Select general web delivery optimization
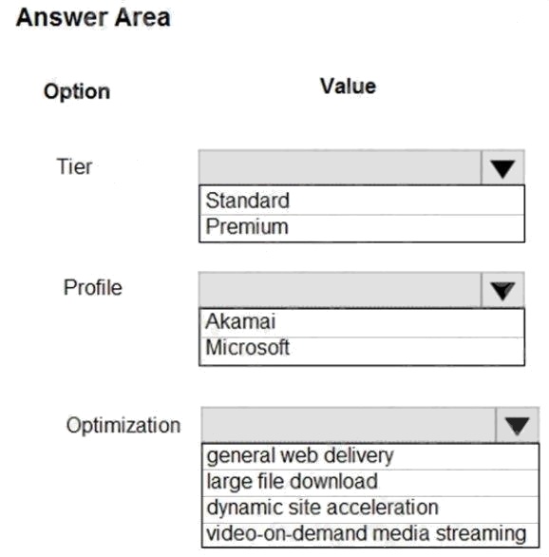This screenshot has height=557, width=549. (370, 456)
